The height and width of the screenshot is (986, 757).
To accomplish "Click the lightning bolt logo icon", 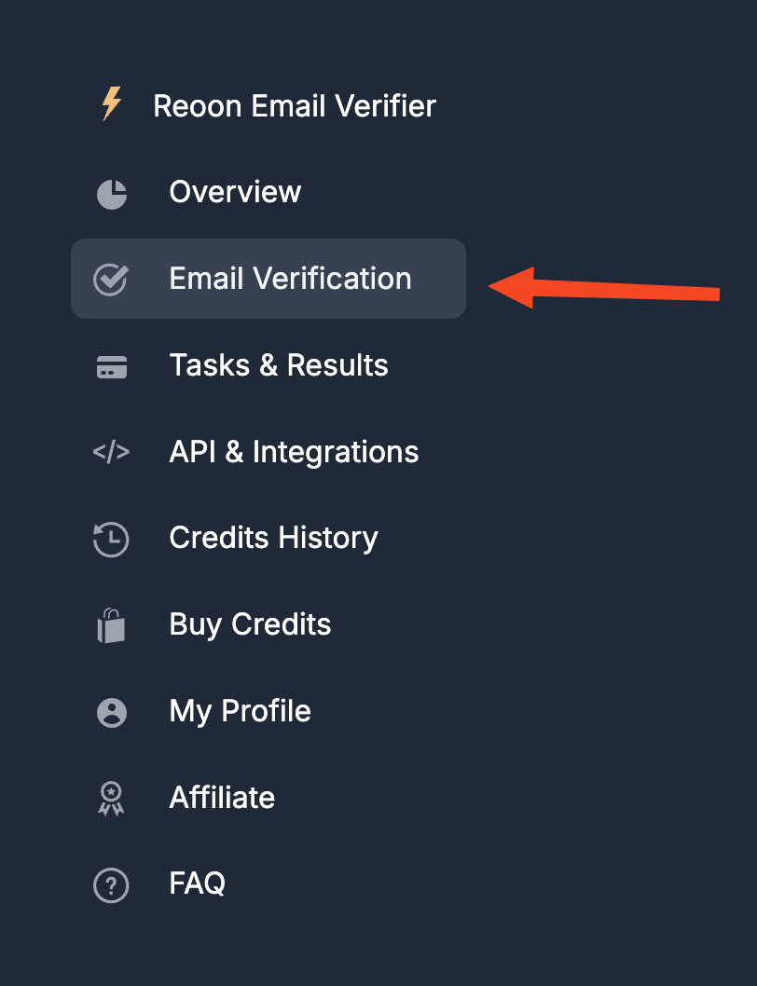I will click(x=112, y=103).
